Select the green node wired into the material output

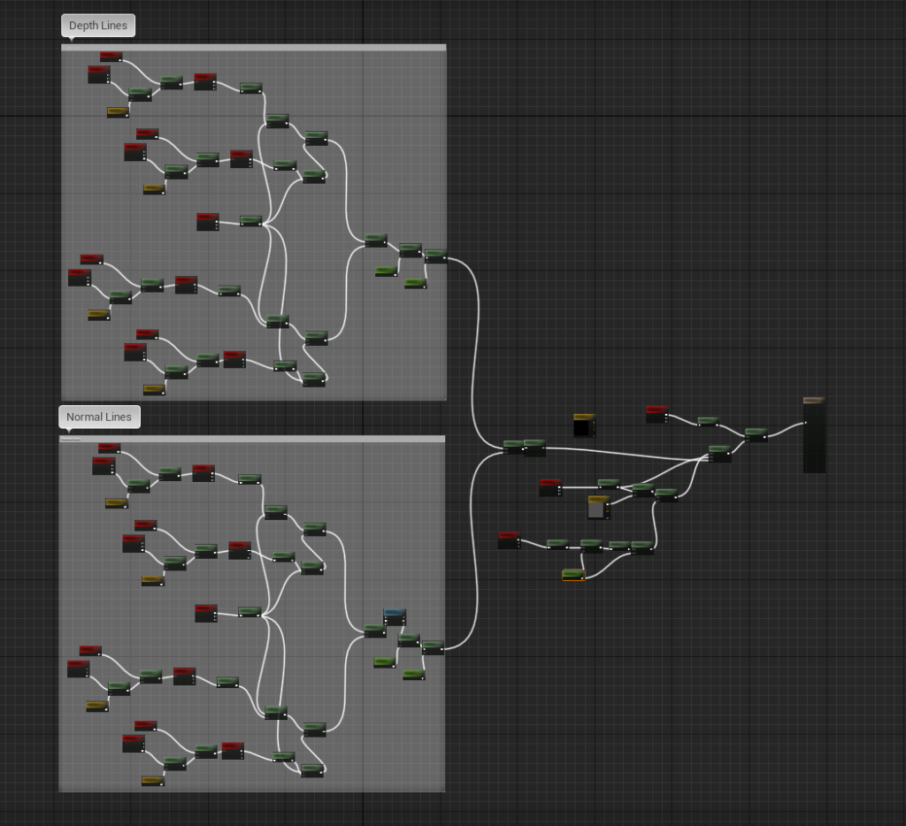tap(756, 434)
